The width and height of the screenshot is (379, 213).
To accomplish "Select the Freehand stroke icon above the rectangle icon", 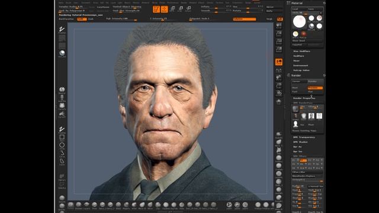I will click(62, 130).
